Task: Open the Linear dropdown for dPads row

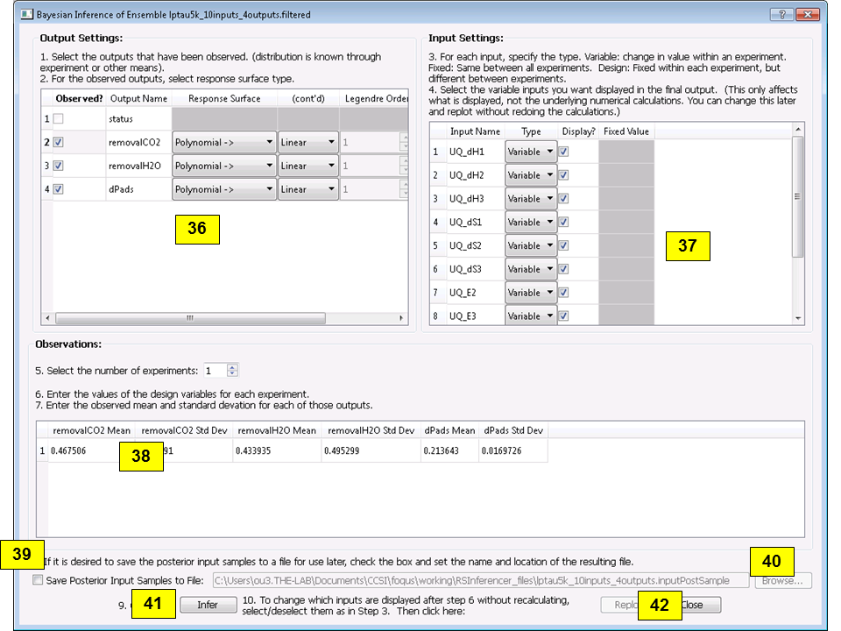Action: 308,188
